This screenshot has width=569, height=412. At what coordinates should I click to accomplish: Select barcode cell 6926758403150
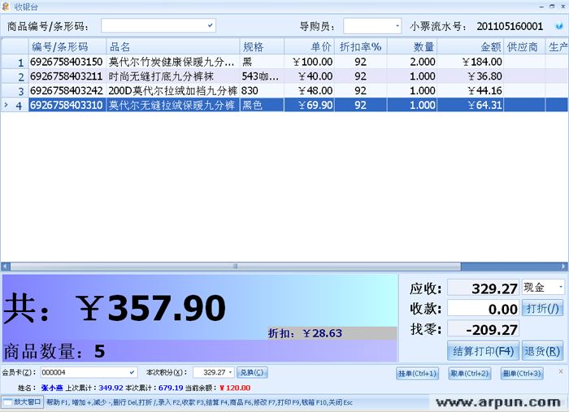[67, 62]
